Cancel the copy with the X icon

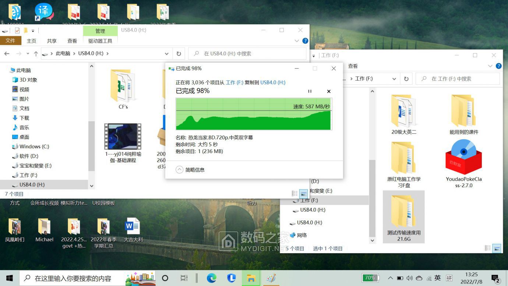329,91
